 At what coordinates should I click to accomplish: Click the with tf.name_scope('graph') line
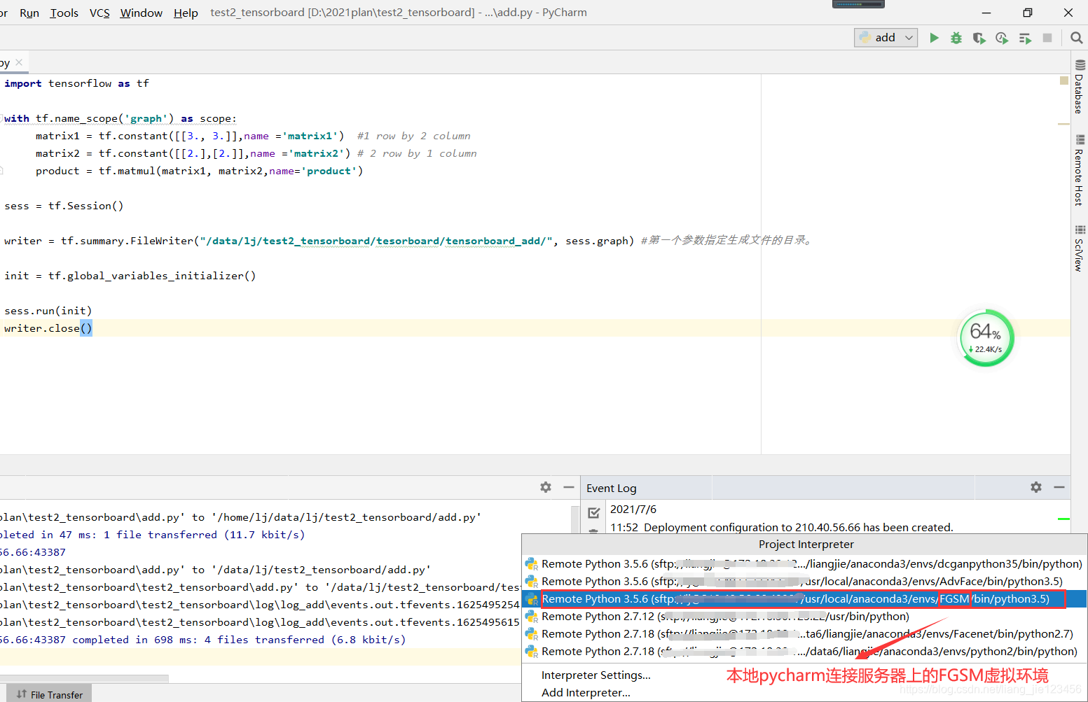pos(120,118)
